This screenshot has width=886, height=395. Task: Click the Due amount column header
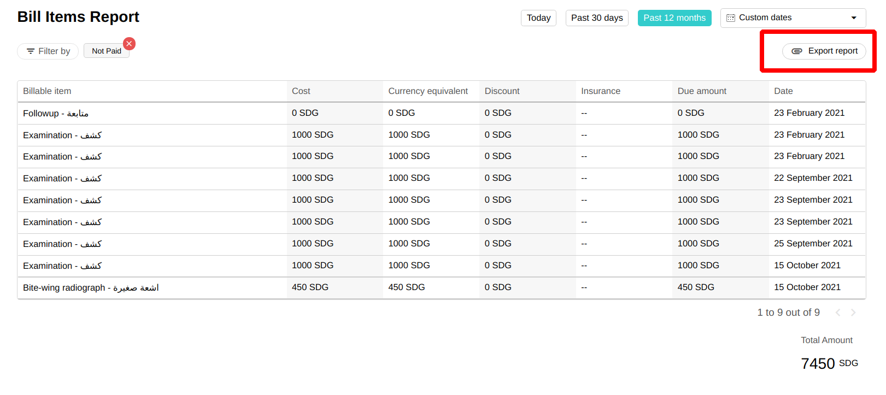pos(702,91)
